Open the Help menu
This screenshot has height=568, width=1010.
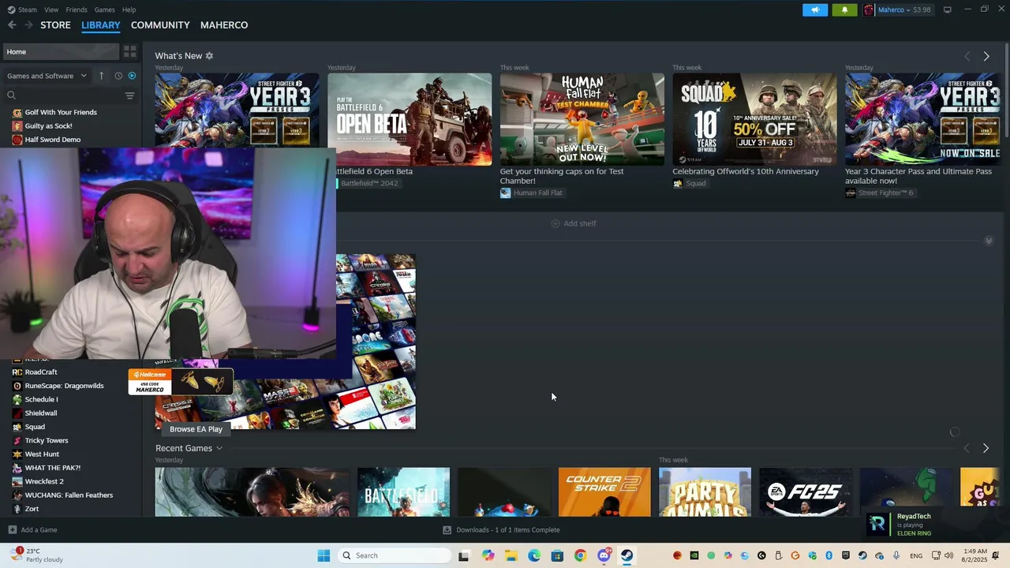click(x=129, y=9)
